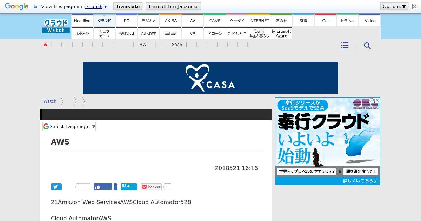Open the ドローン tab
This screenshot has height=221, width=421.
(x=215, y=34)
